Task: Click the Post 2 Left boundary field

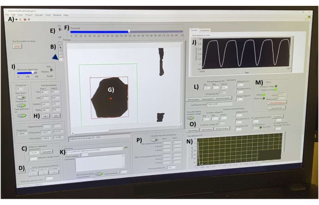Action: (x=55, y=98)
